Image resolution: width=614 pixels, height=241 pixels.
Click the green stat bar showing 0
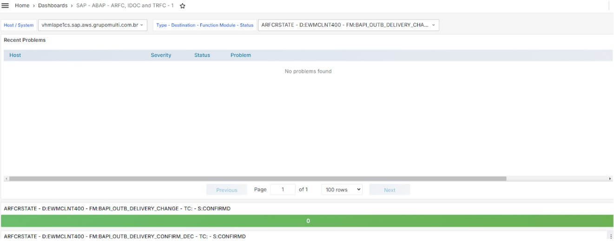(307, 221)
